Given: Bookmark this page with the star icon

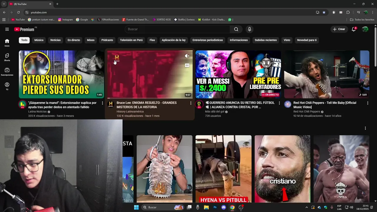Looking at the screenshot, I should coord(324,12).
